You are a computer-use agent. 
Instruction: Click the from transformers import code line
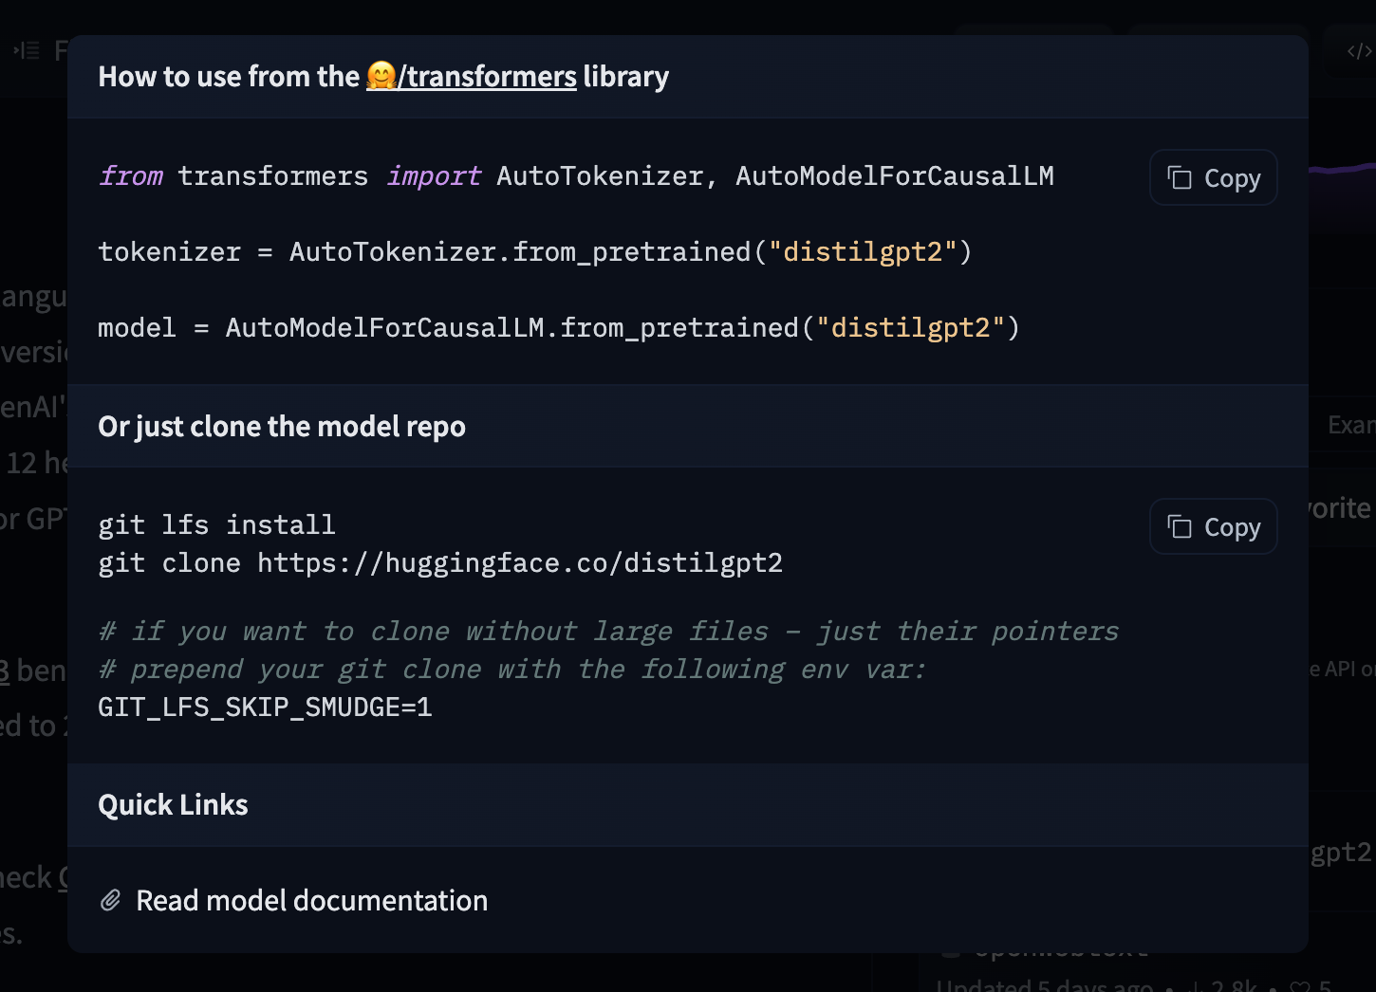point(575,176)
